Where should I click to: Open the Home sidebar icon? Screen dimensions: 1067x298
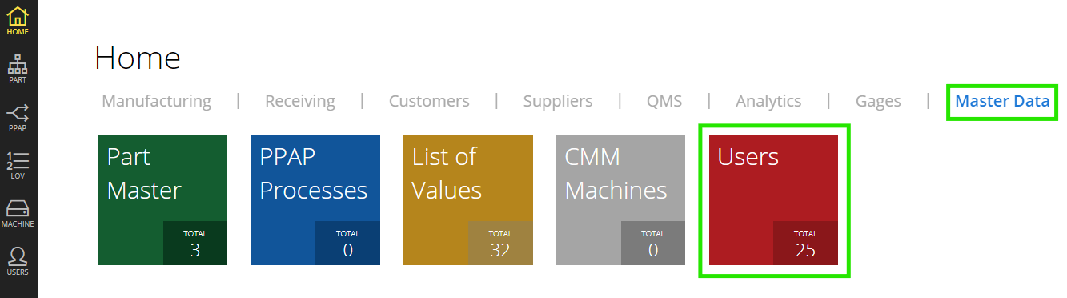(x=18, y=21)
